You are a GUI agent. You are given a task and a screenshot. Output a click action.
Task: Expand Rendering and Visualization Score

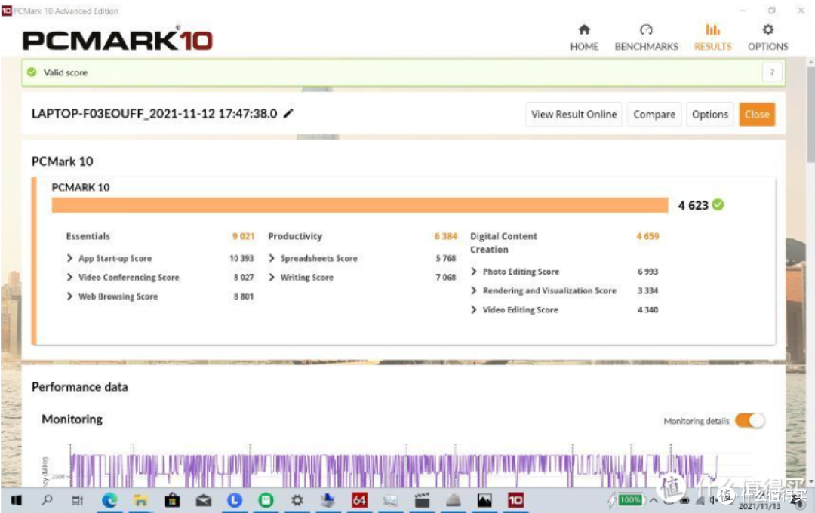pos(473,290)
